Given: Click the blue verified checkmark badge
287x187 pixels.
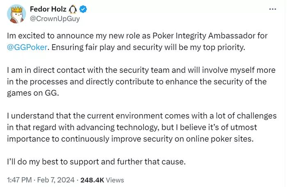Looking at the screenshot, I should coord(83,9).
